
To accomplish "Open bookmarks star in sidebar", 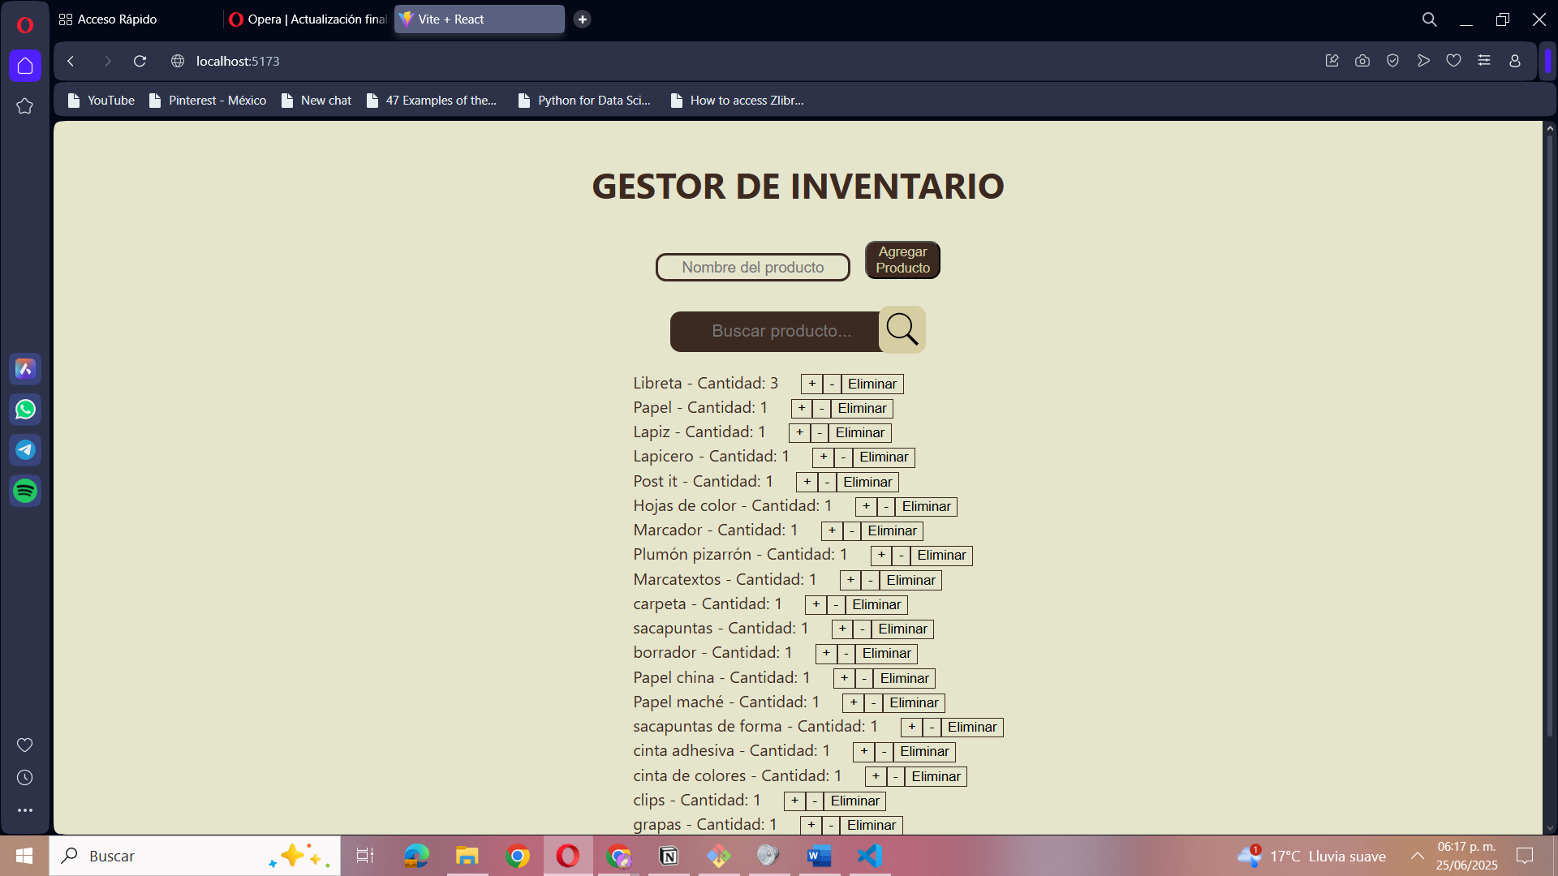I will pos(25,106).
